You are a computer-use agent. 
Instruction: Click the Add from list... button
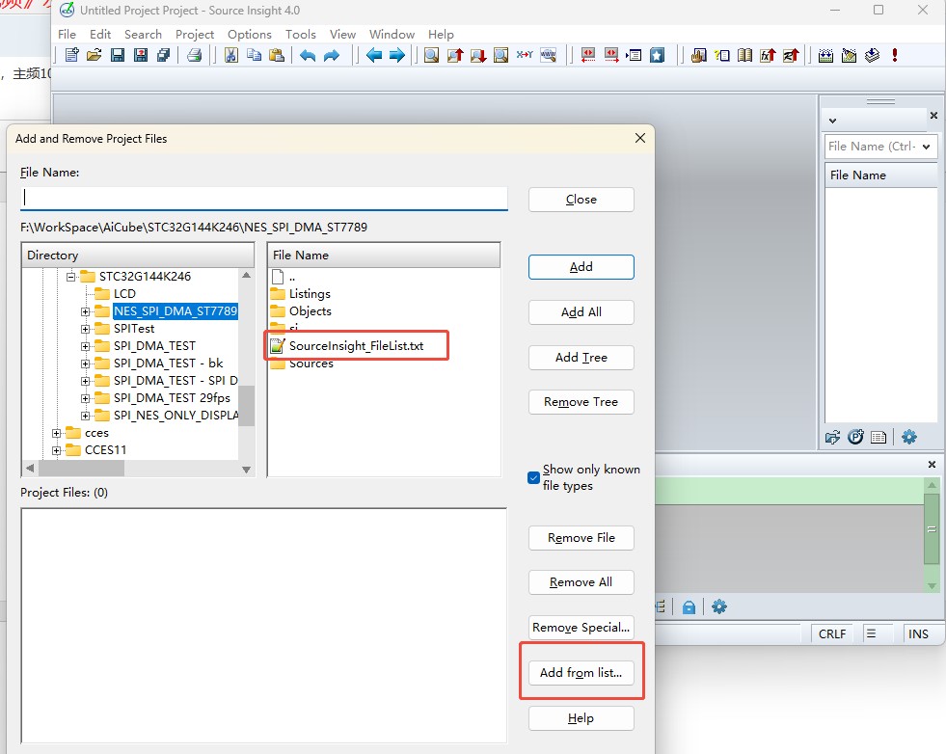point(581,673)
